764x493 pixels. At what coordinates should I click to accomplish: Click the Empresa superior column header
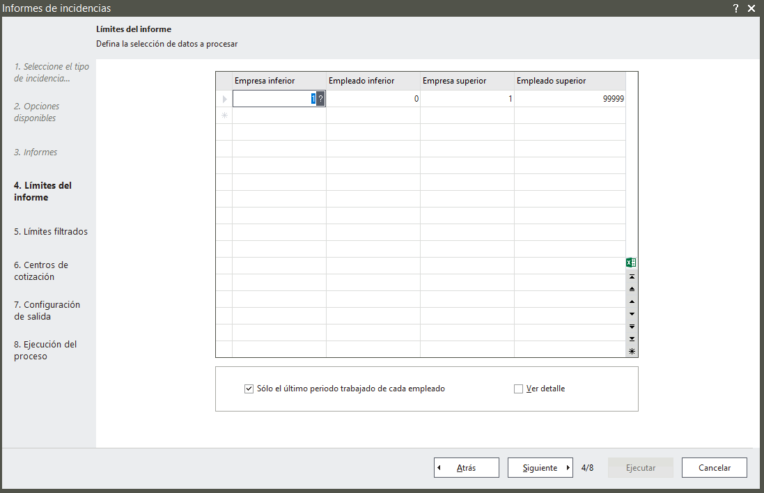[x=467, y=81]
